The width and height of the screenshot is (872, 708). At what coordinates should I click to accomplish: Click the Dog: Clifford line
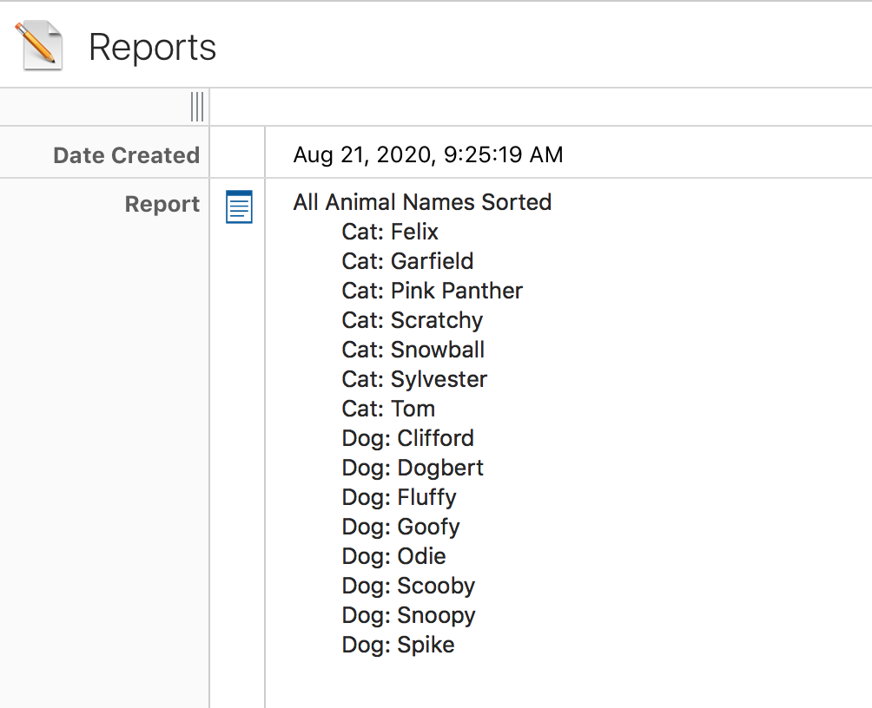tap(407, 438)
